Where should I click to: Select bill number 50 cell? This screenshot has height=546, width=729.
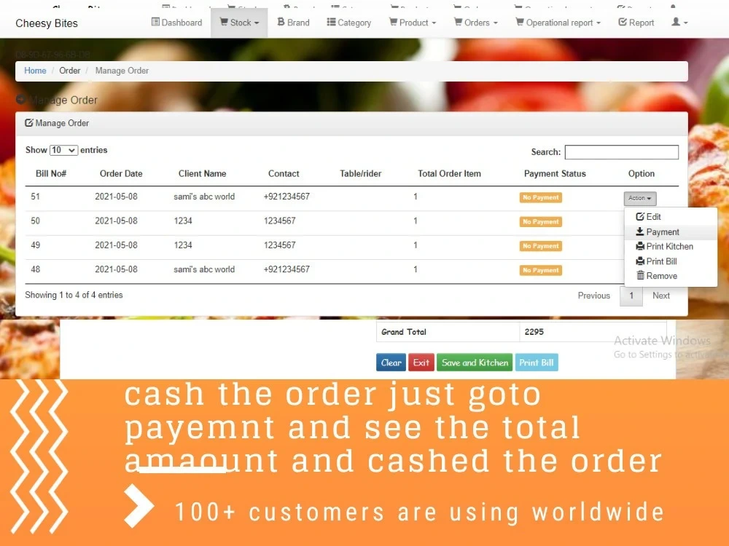coord(35,221)
